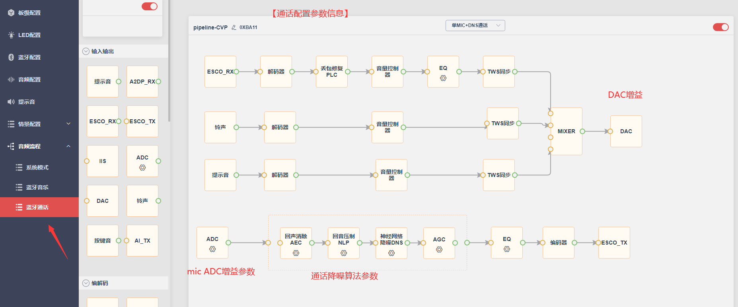This screenshot has height=307, width=738.
Task: Click output port of MIXER node
Action: pos(582,131)
